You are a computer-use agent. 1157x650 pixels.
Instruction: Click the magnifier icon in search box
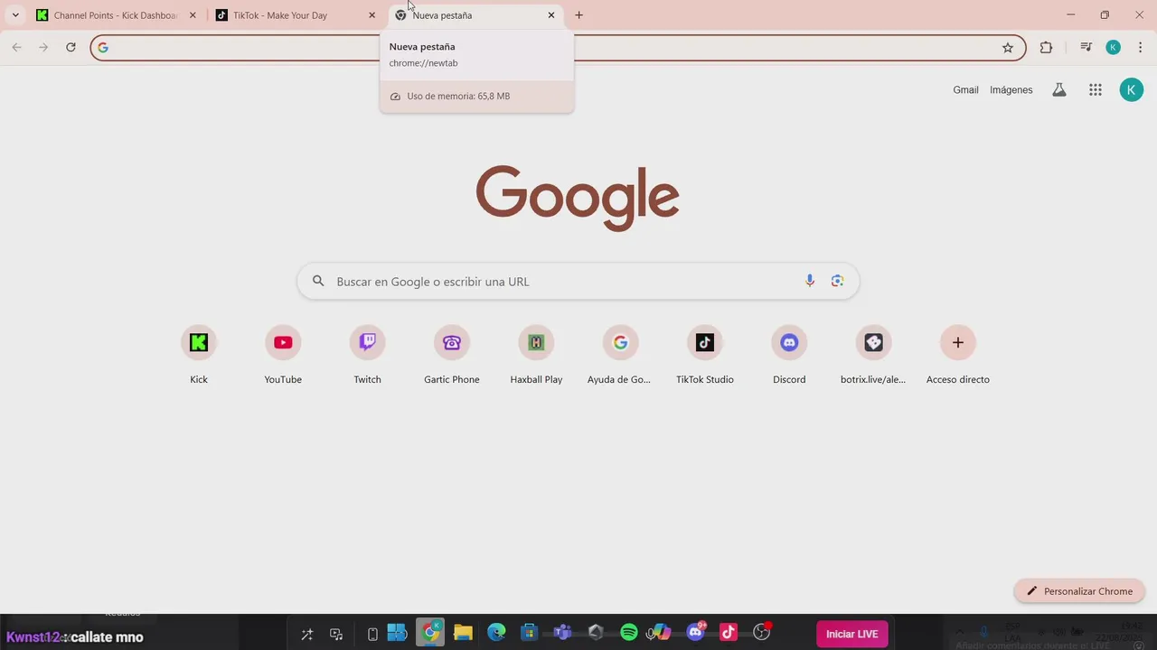pyautogui.click(x=318, y=281)
